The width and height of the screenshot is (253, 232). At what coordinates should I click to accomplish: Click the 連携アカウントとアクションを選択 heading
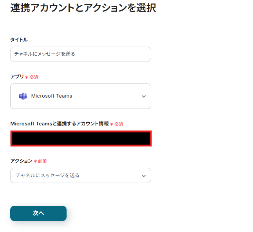coord(83,8)
